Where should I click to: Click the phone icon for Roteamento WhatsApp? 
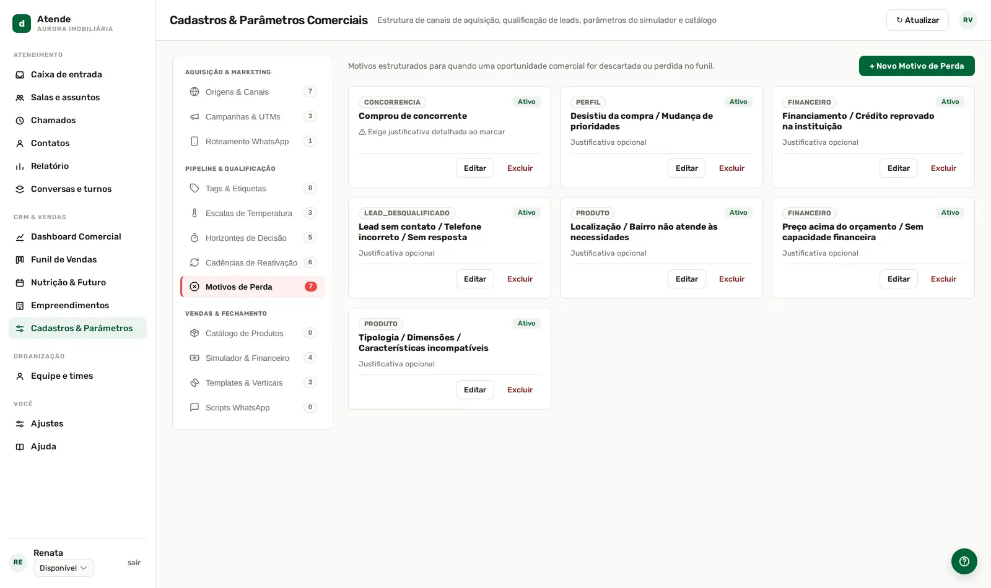(x=194, y=141)
